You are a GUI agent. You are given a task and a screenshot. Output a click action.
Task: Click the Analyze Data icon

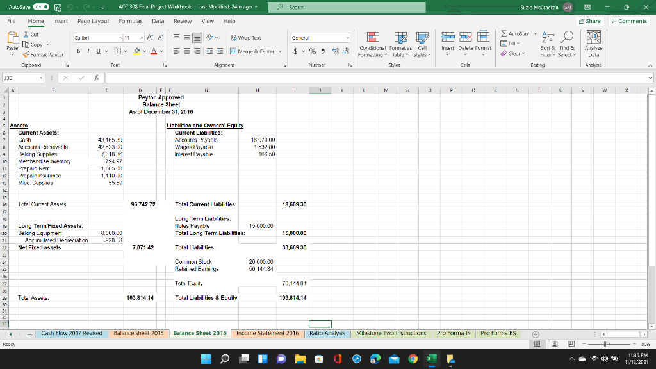[x=593, y=45]
